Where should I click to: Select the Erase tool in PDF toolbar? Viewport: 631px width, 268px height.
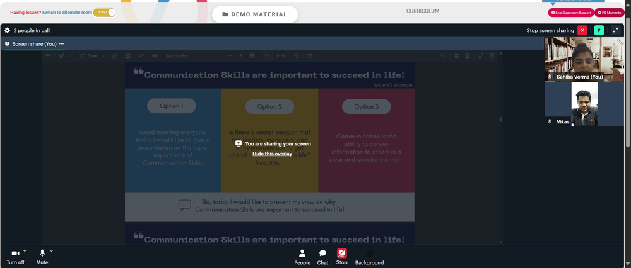[114, 56]
